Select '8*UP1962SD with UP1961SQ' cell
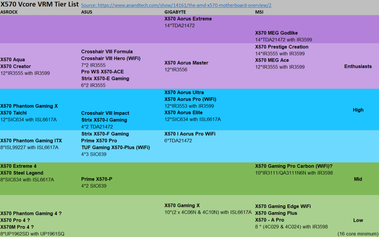The image size is (379, 237). (32, 234)
